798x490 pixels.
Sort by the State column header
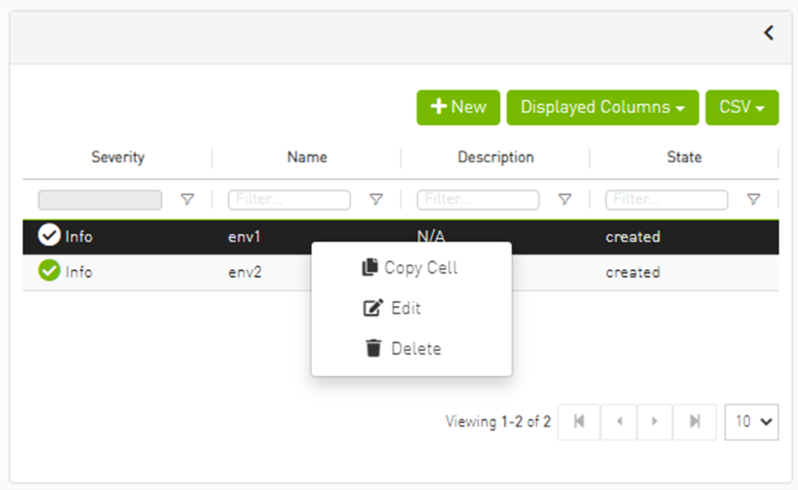683,157
